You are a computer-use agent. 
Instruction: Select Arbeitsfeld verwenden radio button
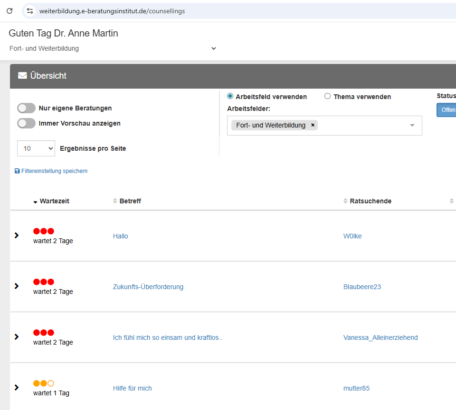[x=230, y=96]
